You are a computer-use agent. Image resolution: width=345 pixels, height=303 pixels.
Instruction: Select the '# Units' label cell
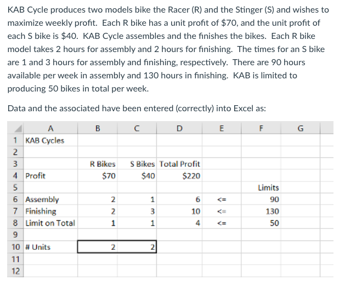[x=50, y=247]
